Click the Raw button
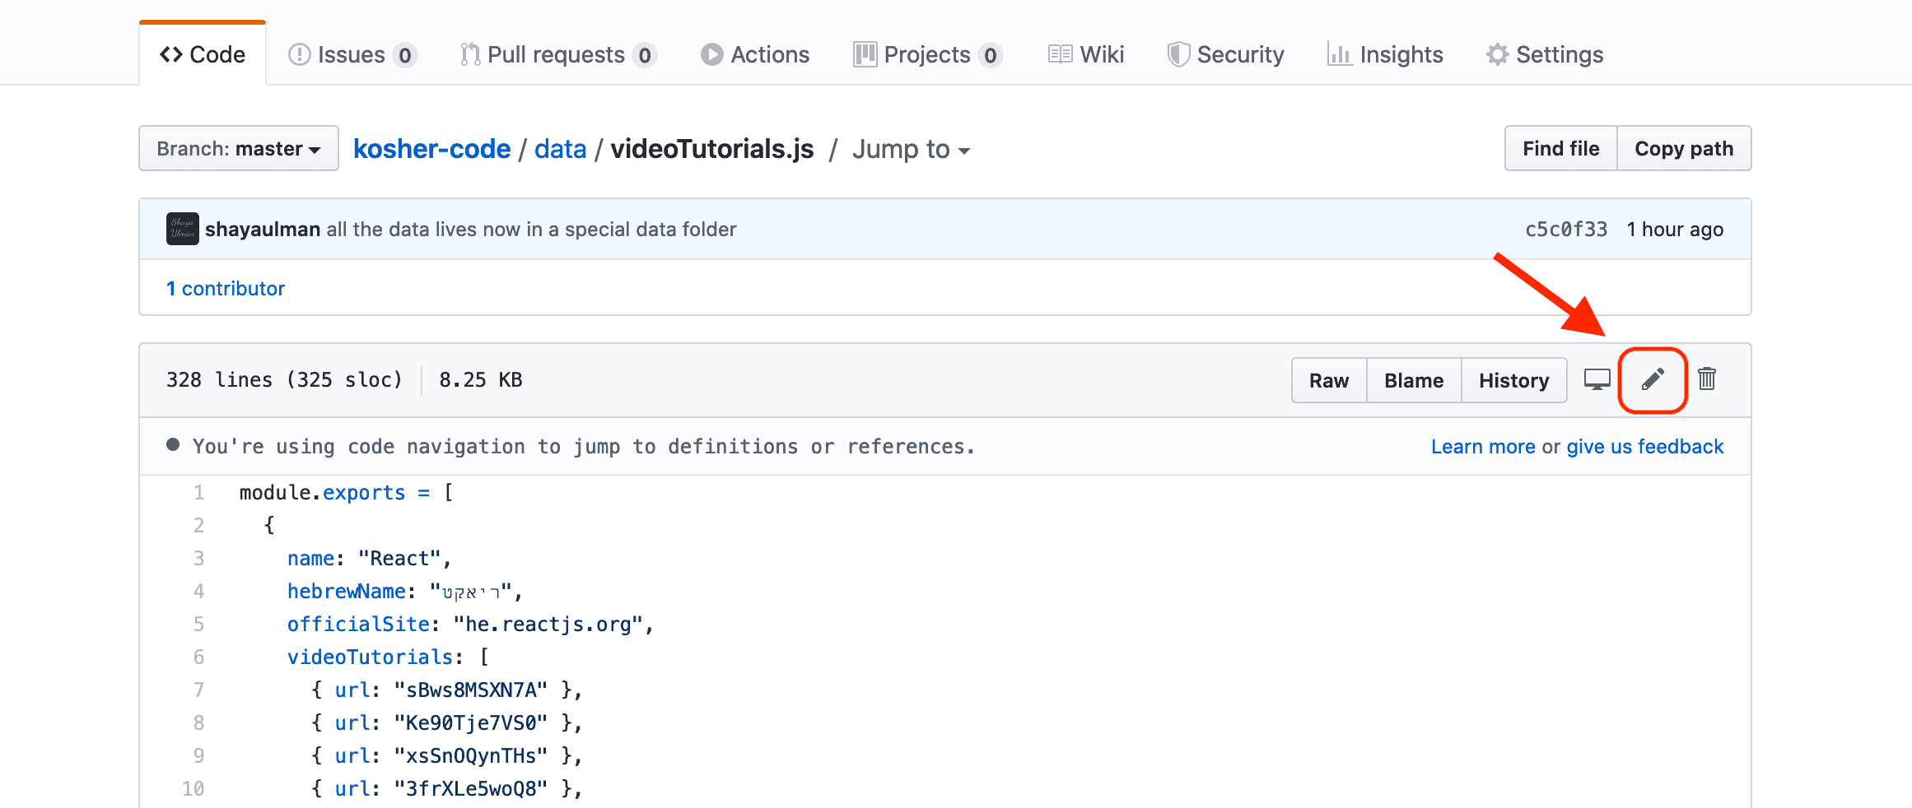1912x808 pixels. coord(1329,380)
